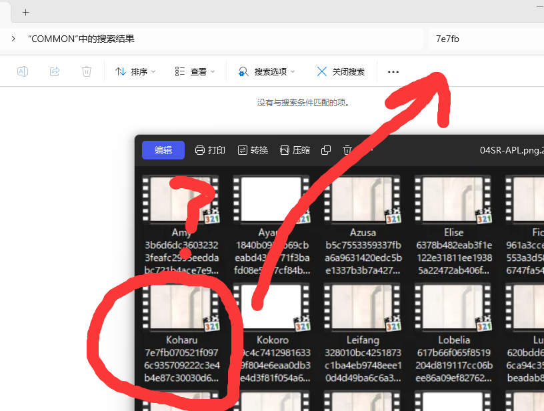Click the Azusa file name text

pyautogui.click(x=363, y=232)
